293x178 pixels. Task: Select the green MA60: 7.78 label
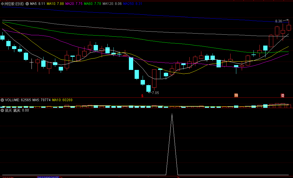tap(93, 3)
